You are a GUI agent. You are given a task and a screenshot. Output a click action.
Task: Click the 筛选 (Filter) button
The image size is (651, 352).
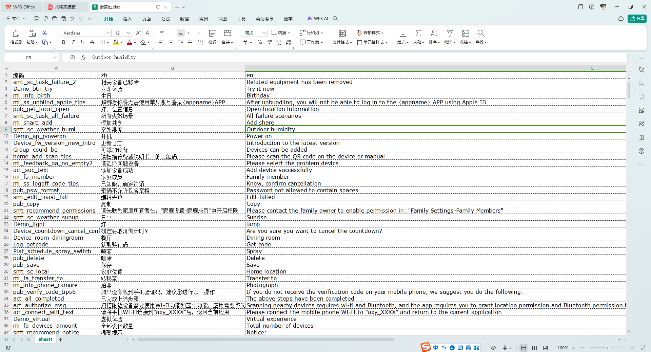point(450,37)
